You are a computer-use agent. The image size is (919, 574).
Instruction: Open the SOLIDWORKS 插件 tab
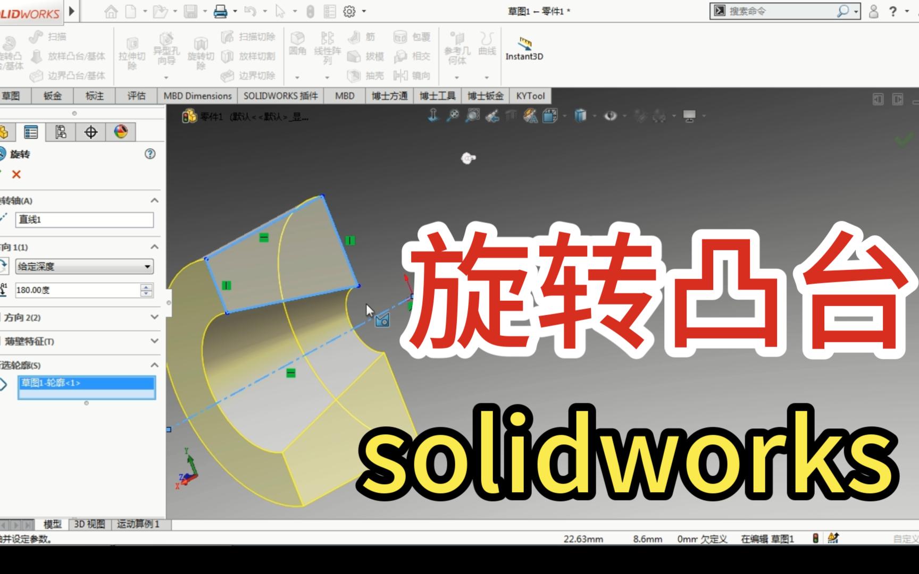click(281, 96)
